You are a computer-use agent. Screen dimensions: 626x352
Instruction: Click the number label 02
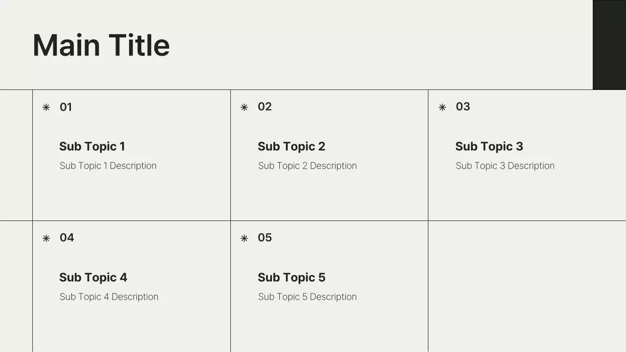265,107
